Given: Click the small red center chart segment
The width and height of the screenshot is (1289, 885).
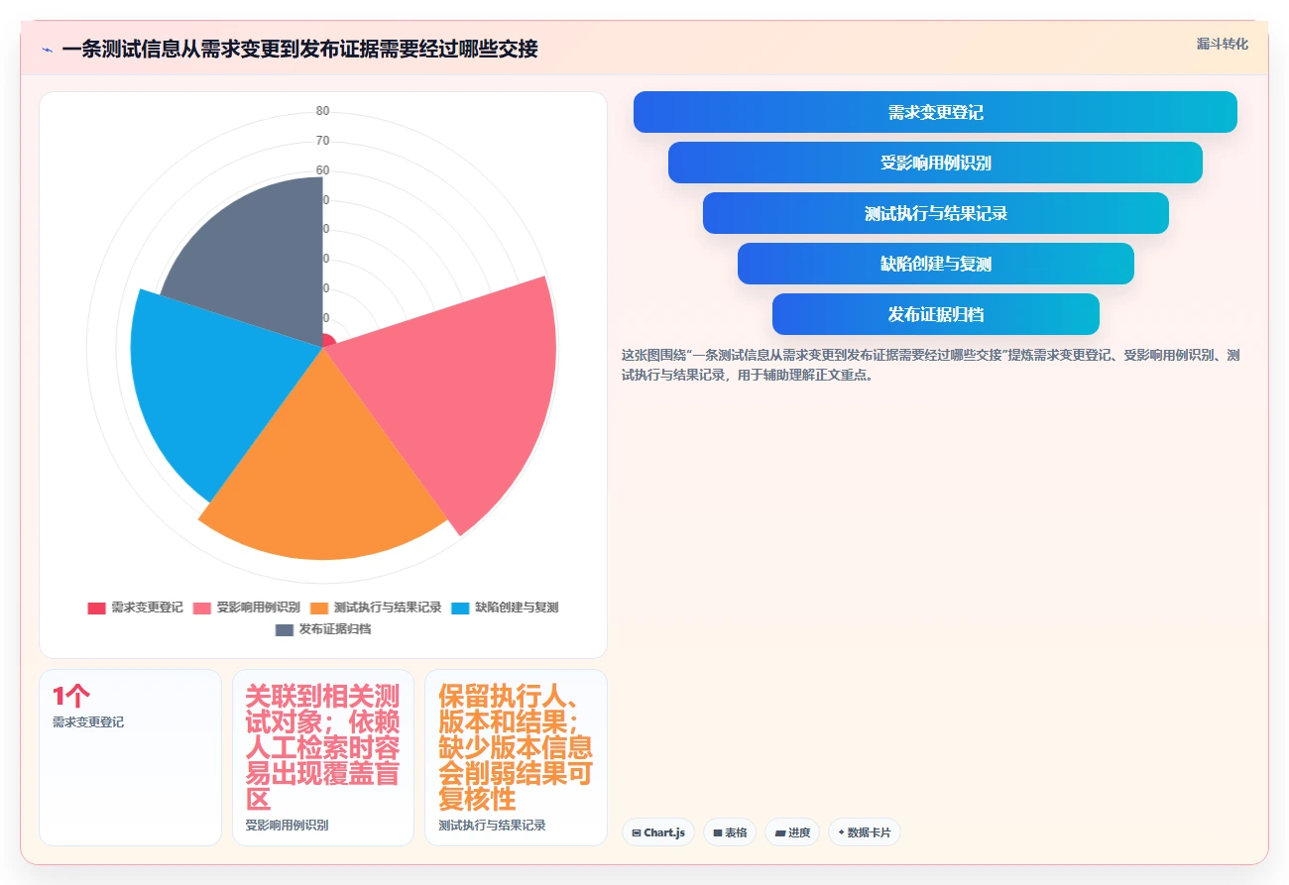Looking at the screenshot, I should 328,341.
